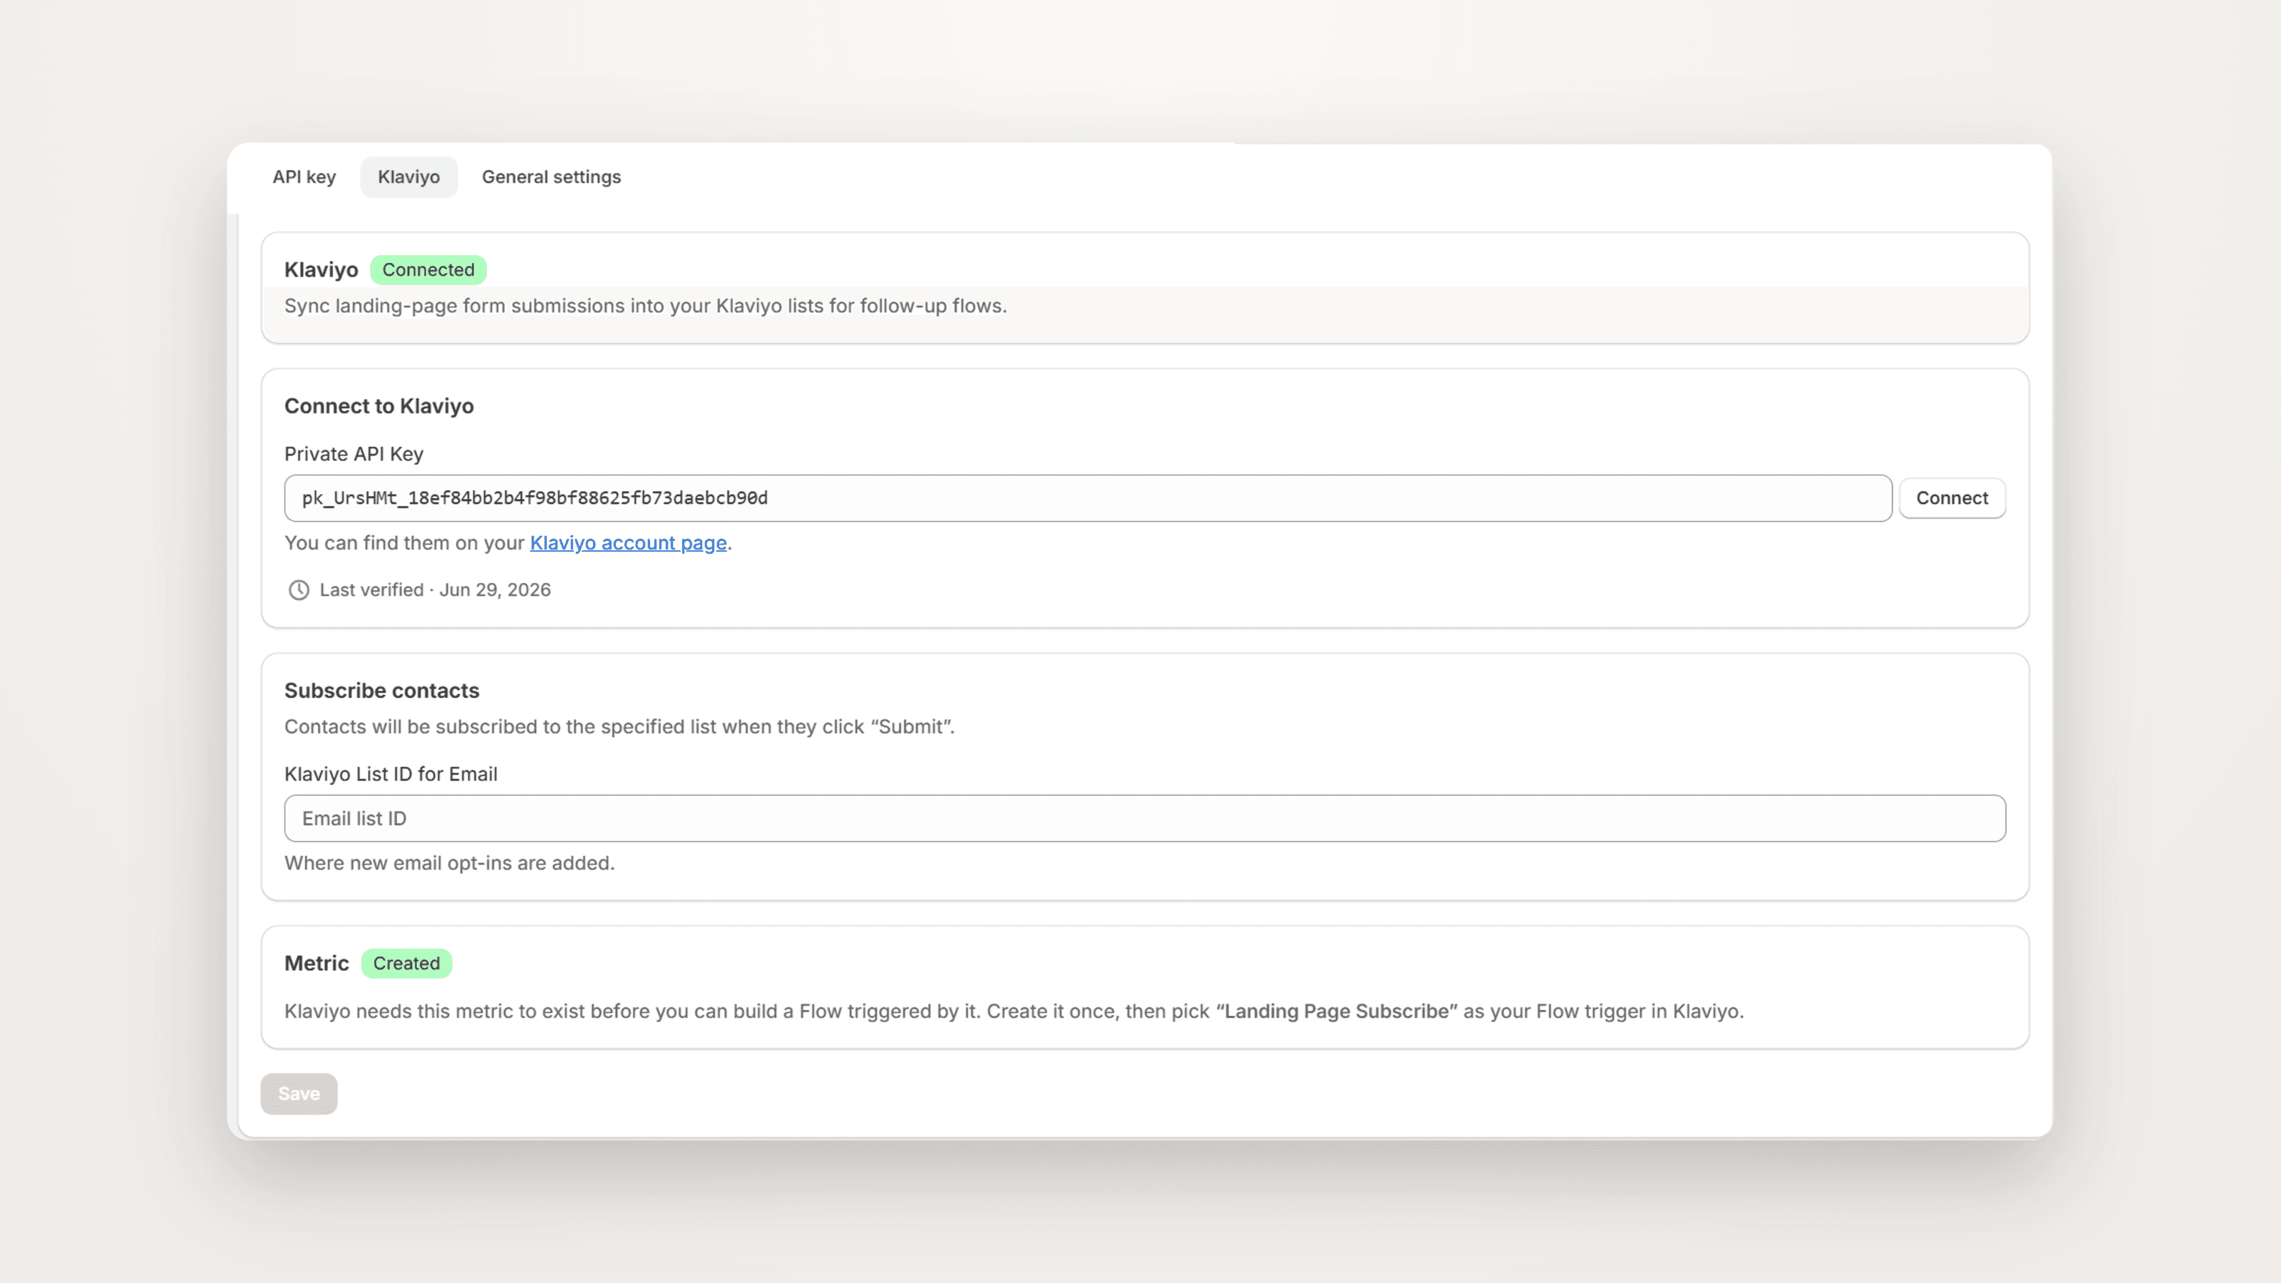Click the "Landing Page Subscribe" bold text
The height and width of the screenshot is (1283, 2281).
pos(1337,1011)
